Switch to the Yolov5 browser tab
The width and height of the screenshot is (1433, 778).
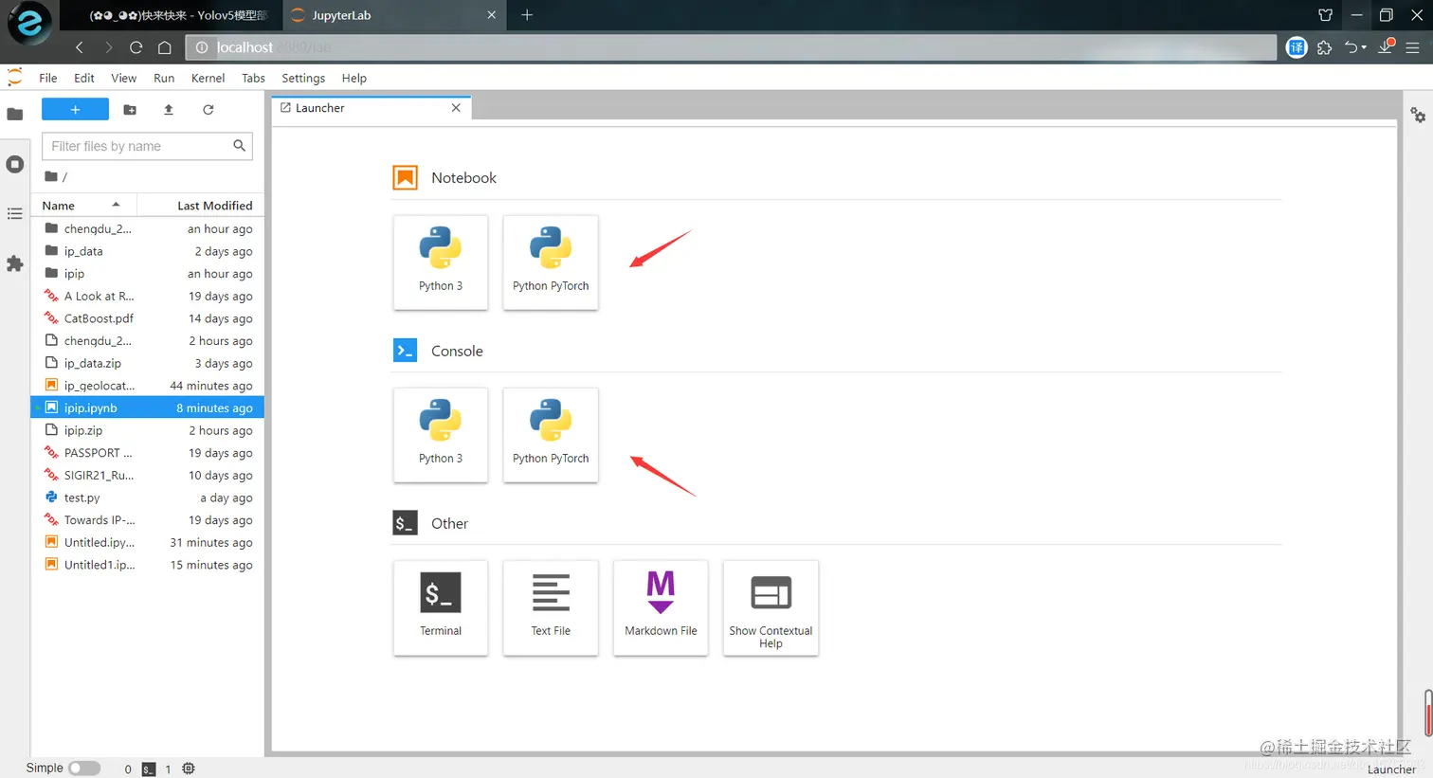click(x=171, y=15)
